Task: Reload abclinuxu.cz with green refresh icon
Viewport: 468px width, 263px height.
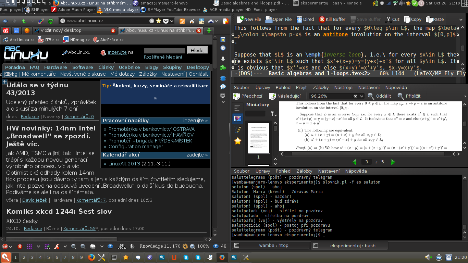Action: (x=50, y=21)
